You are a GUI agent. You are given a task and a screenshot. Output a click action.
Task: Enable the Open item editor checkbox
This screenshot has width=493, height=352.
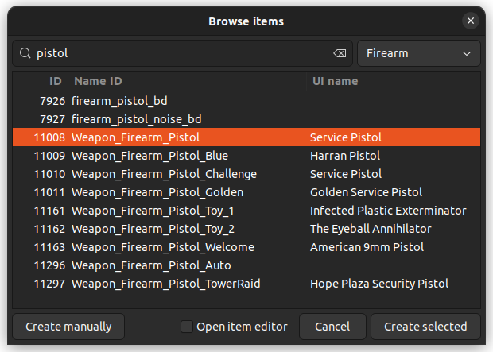point(187,327)
